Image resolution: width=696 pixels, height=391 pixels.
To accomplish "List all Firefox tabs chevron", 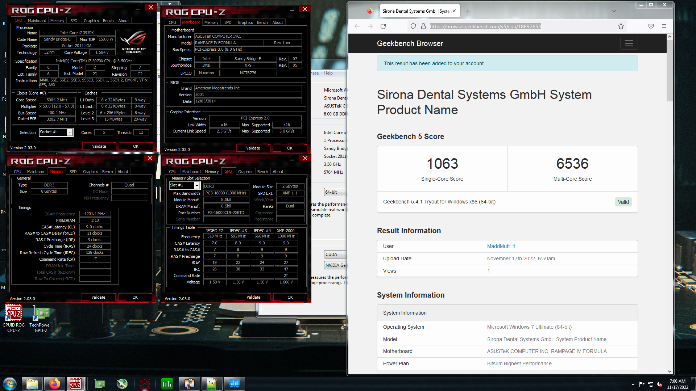I will (x=614, y=11).
